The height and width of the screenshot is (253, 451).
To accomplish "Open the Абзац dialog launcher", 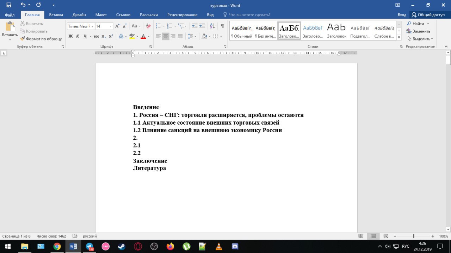I will point(225,46).
